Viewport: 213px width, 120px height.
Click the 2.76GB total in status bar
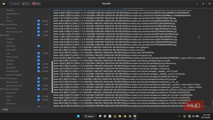(5, 109)
